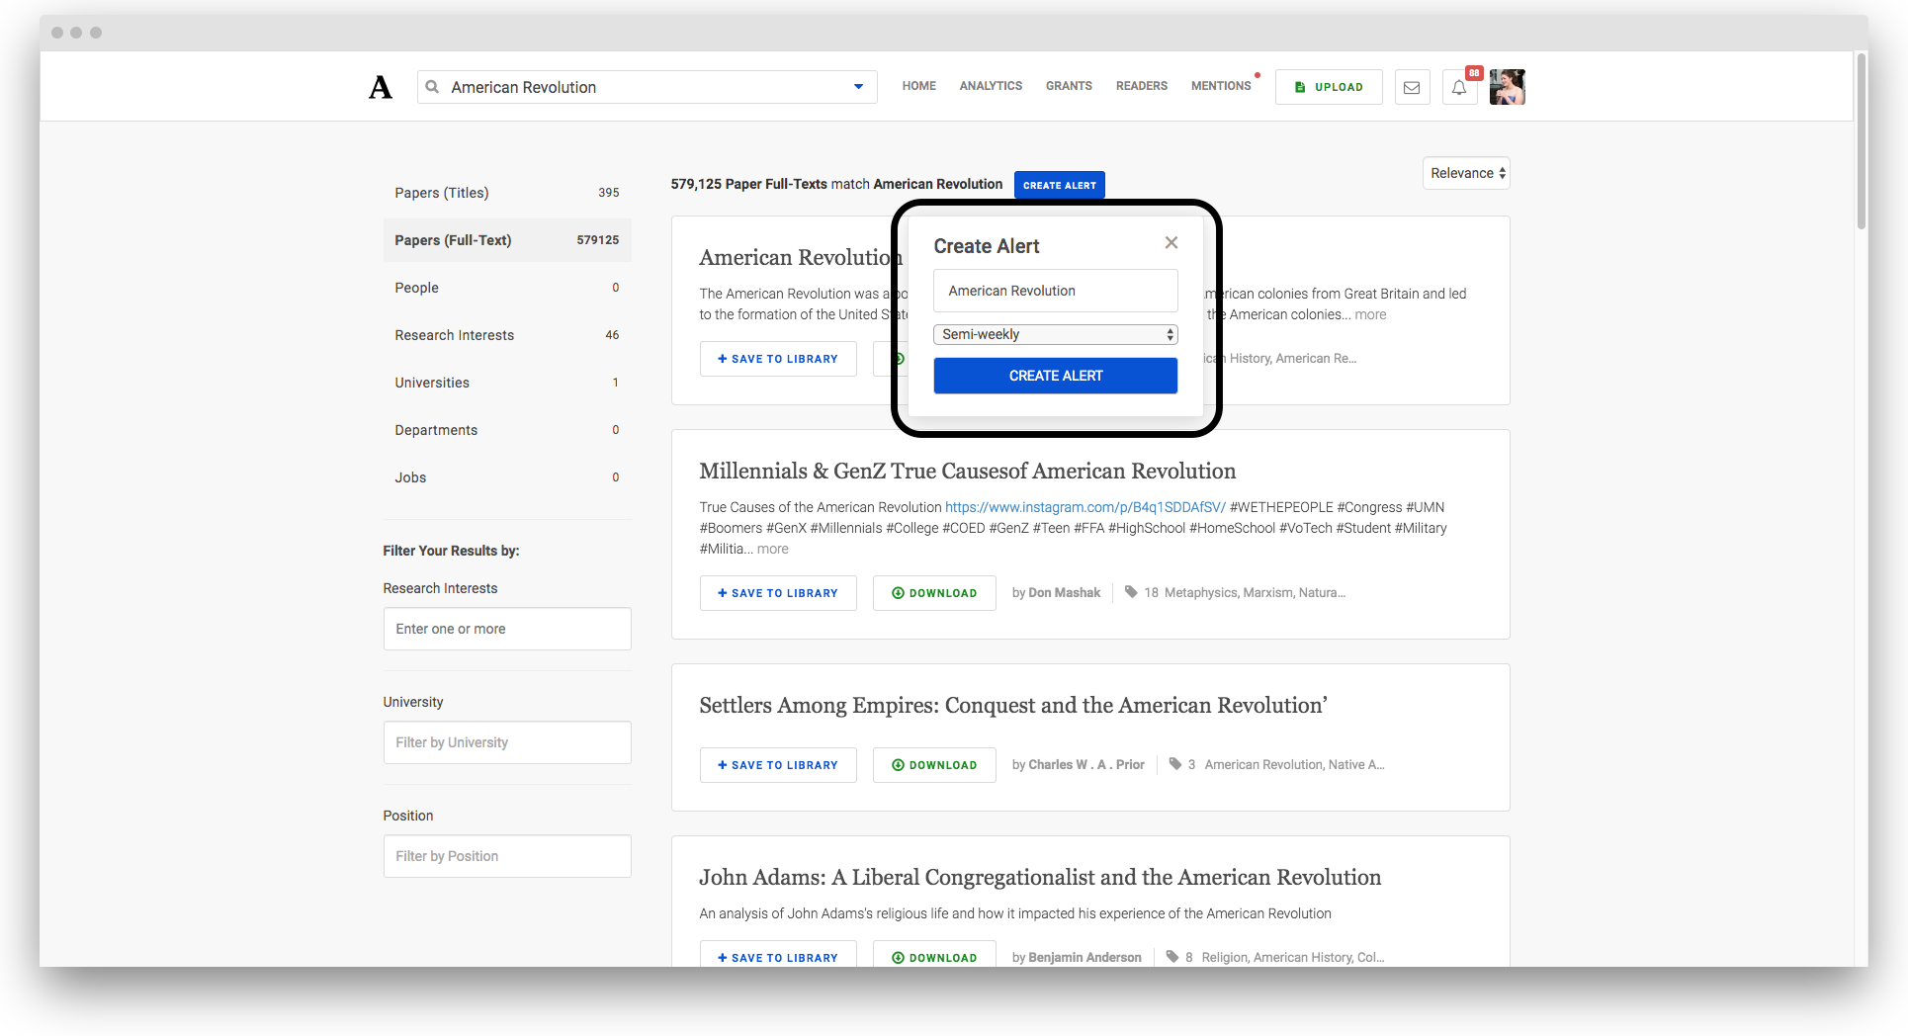Save the John Adams paper to library

click(778, 955)
